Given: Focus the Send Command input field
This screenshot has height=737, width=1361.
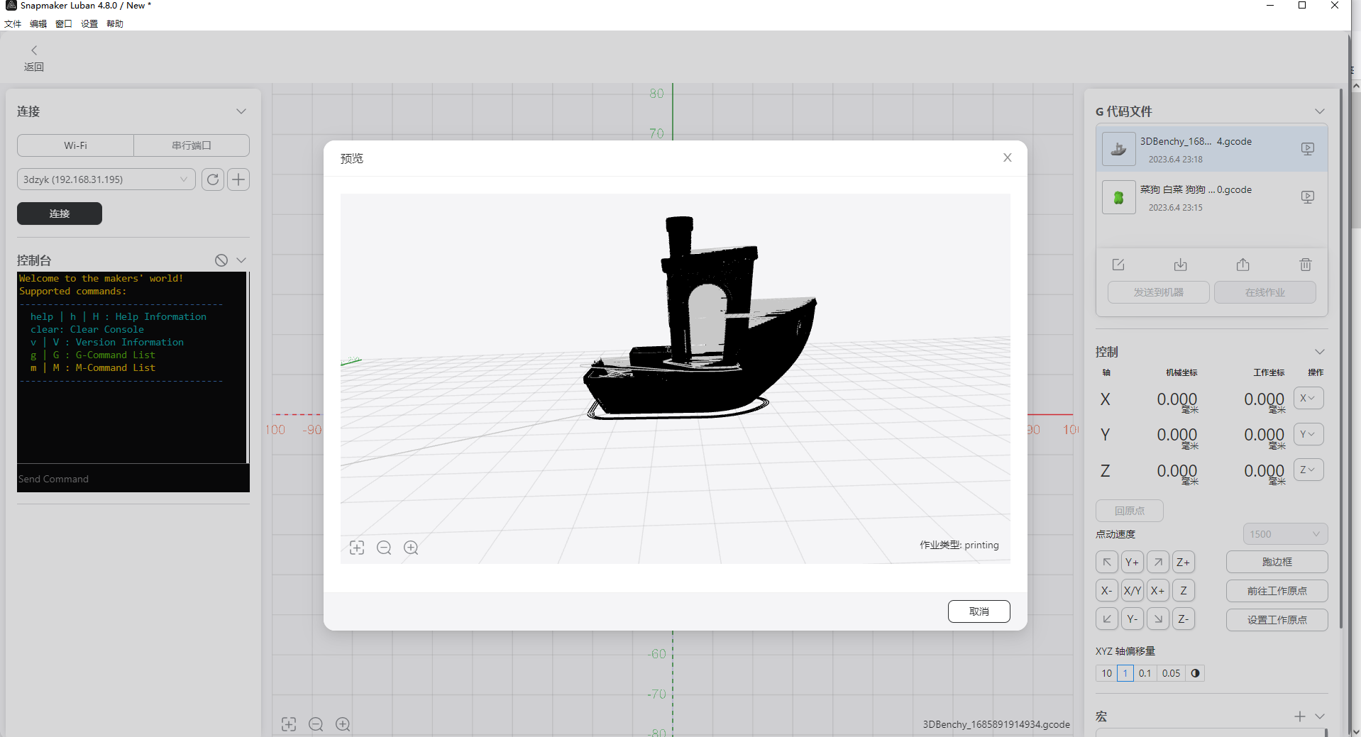Looking at the screenshot, I should click(133, 479).
